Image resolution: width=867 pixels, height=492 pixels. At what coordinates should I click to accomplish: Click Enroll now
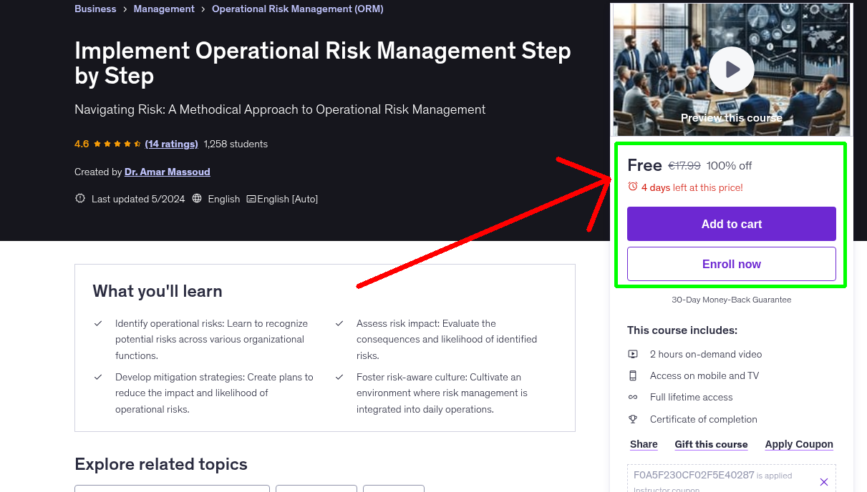[731, 263]
